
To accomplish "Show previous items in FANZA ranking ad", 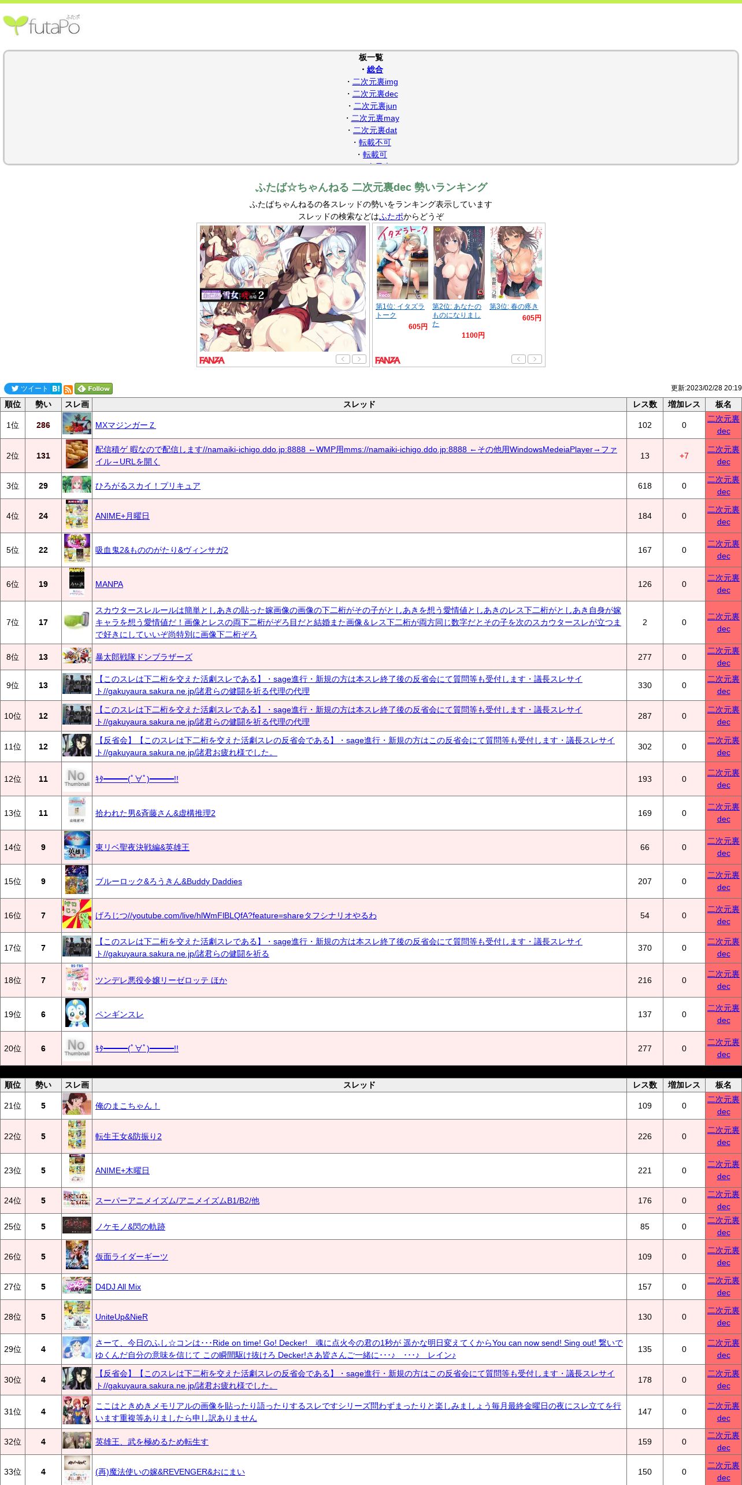I will (518, 359).
